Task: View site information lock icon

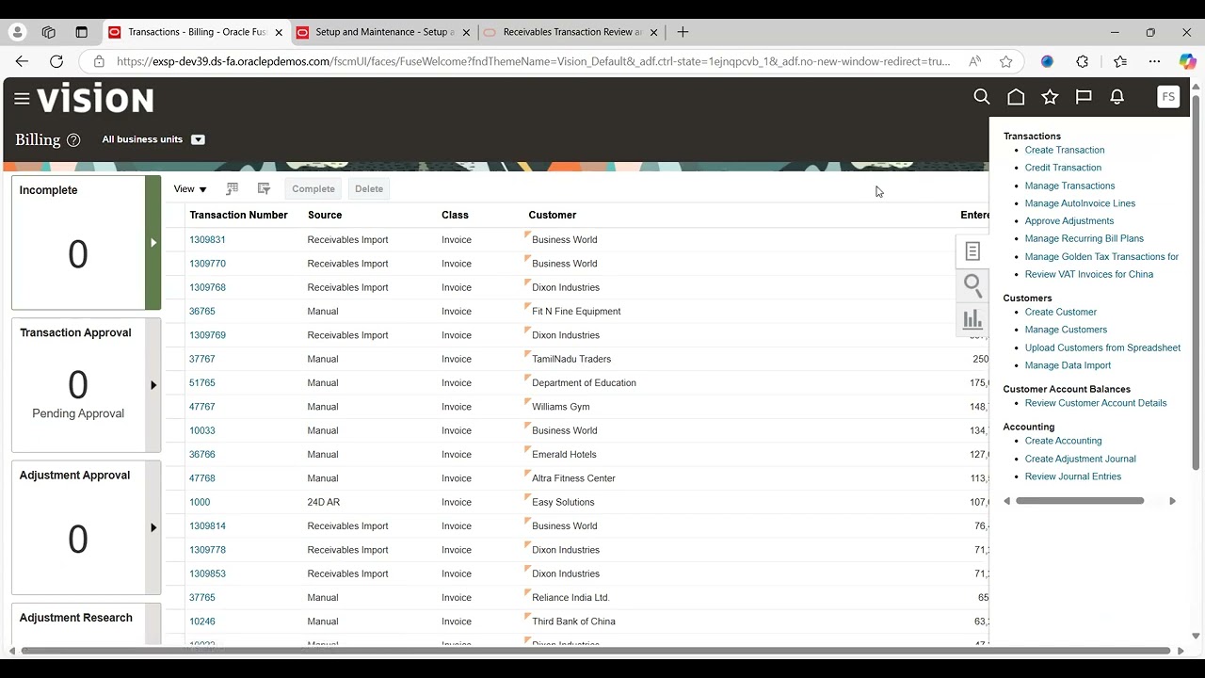Action: pyautogui.click(x=99, y=61)
